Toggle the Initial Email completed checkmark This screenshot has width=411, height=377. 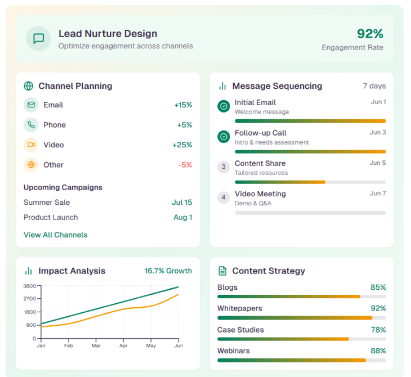[224, 106]
